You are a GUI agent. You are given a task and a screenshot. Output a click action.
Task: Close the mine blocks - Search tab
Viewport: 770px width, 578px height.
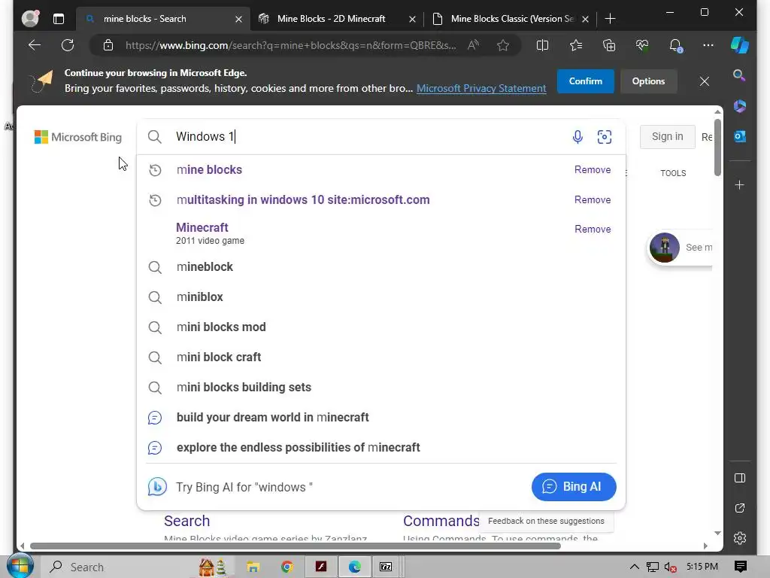point(238,19)
